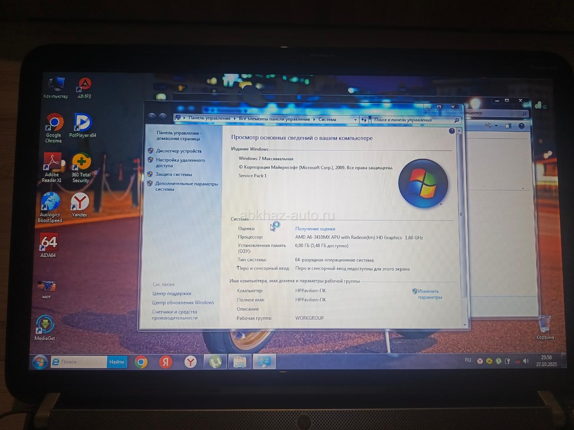Open Auslogics BoostSpeed desktop icon
The image size is (574, 430).
[x=50, y=203]
